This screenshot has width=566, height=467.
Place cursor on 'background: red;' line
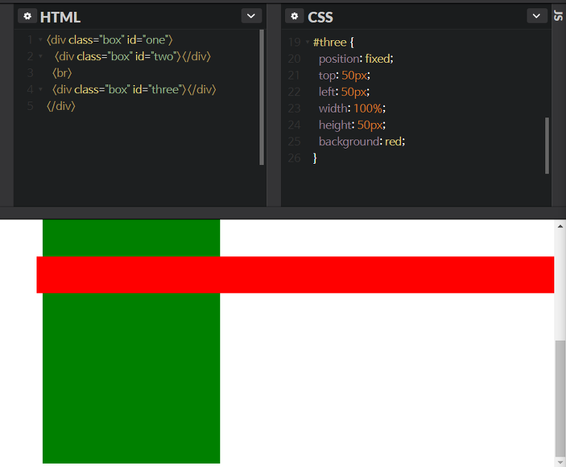[x=362, y=141]
